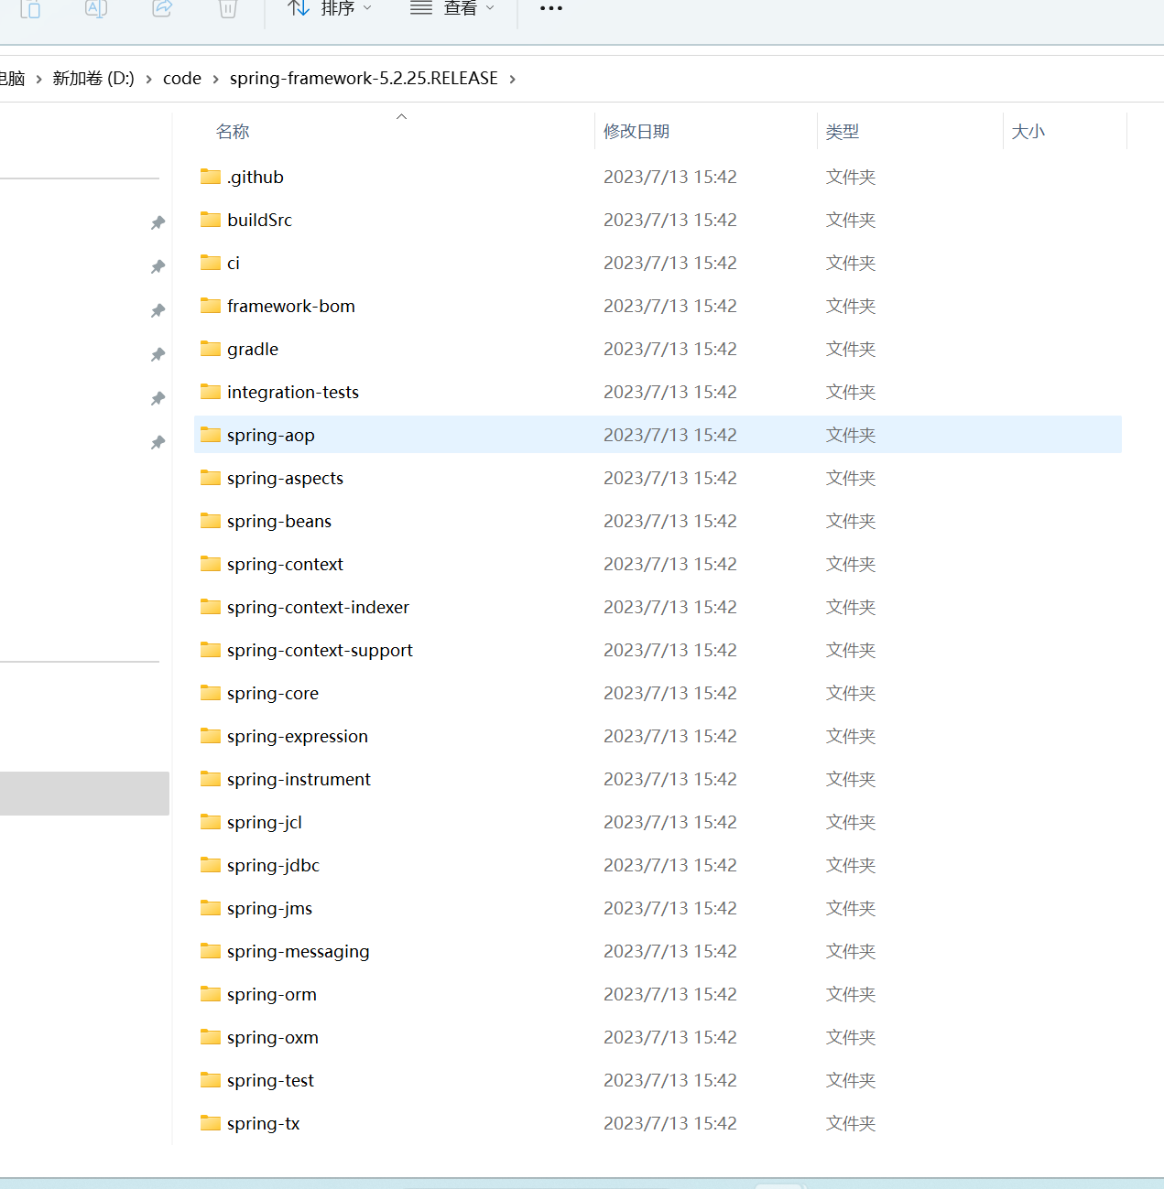
Task: Open the 排序 sort dropdown
Action: [329, 8]
